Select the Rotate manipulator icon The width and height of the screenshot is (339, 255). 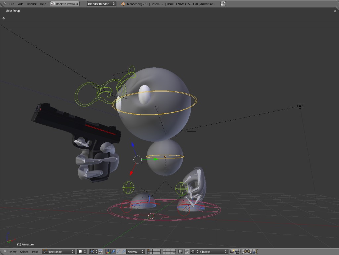119,251
